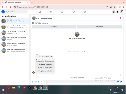Open a new browser tab
This screenshot has height=94, width=126.
click(32, 2)
